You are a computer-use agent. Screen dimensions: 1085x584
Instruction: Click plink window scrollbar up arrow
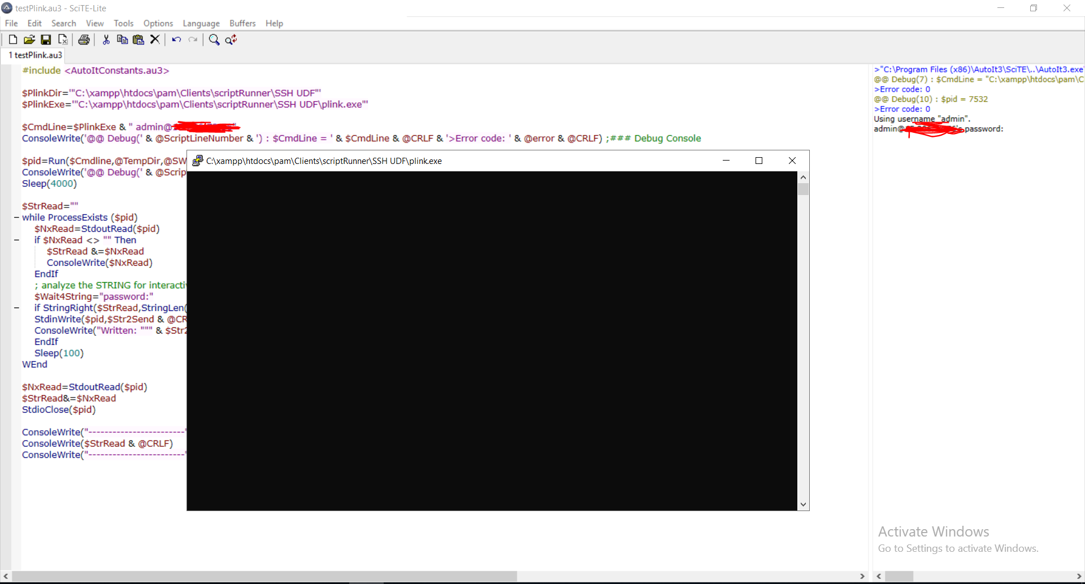(803, 177)
